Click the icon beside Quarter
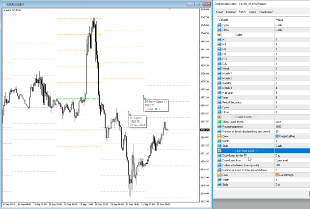Viewport: 310px width, 209px height. pyautogui.click(x=219, y=83)
